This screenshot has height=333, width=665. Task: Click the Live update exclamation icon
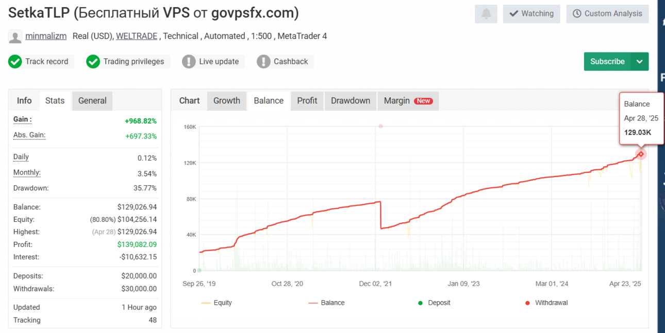tap(189, 62)
